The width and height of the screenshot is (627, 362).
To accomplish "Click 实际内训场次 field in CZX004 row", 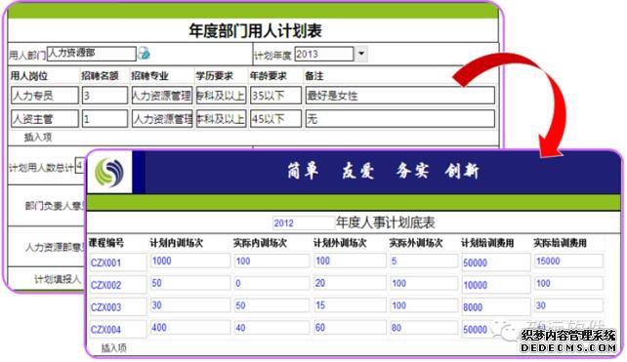I will click(272, 328).
